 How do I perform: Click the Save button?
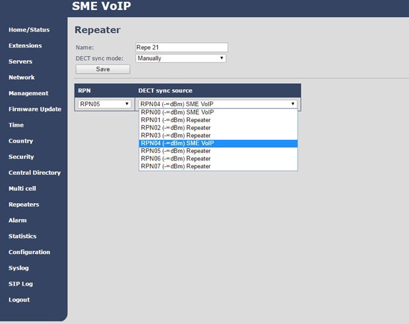coord(103,69)
